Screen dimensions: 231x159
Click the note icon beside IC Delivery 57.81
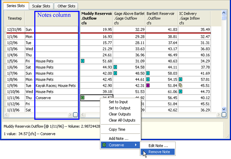click(181, 79)
